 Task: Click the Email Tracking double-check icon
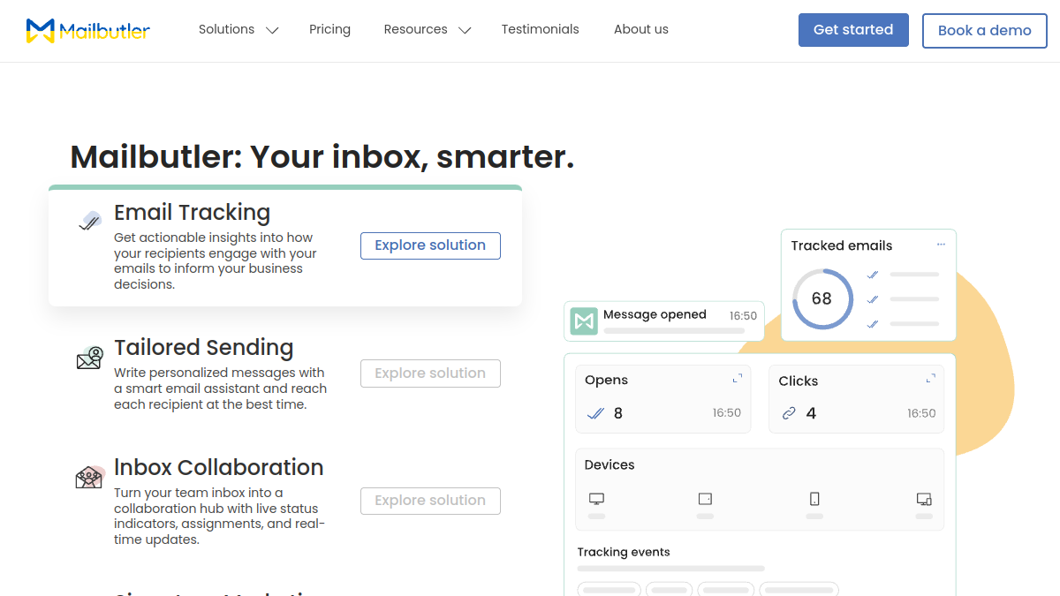(x=90, y=221)
